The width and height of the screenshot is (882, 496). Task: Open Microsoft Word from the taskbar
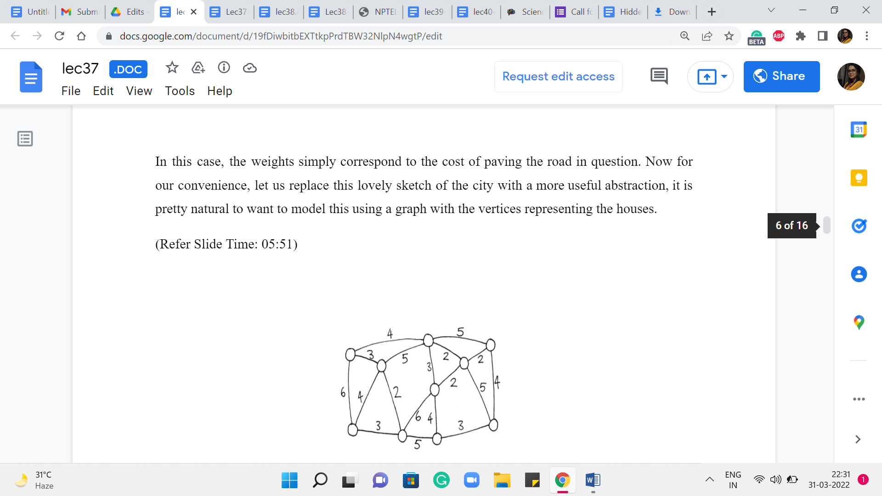coord(593,480)
